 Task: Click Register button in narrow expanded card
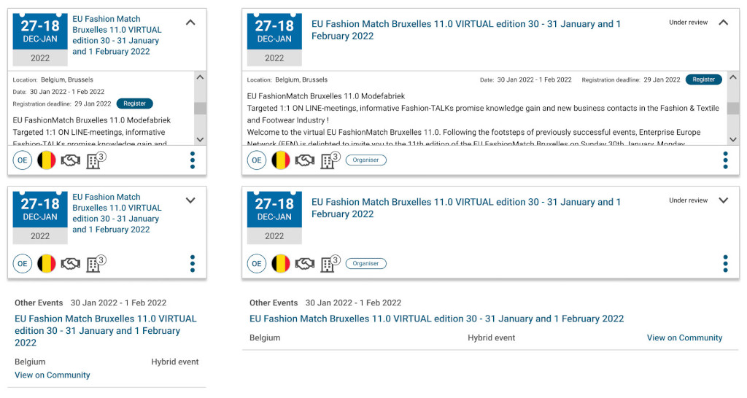tap(135, 104)
